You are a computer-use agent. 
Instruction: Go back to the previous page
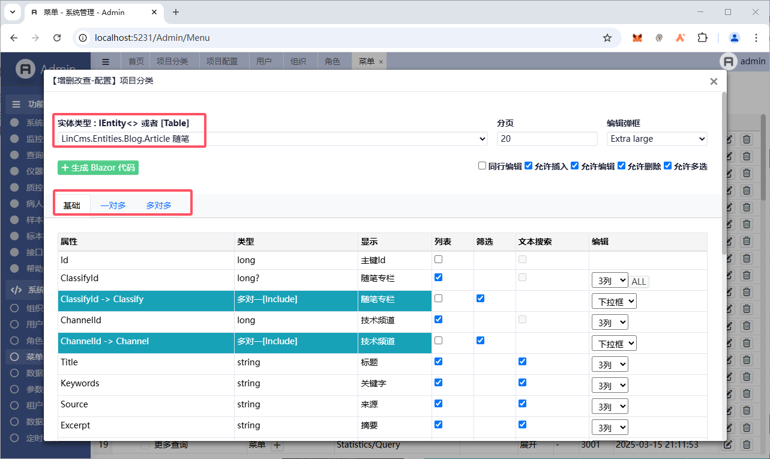tap(14, 38)
